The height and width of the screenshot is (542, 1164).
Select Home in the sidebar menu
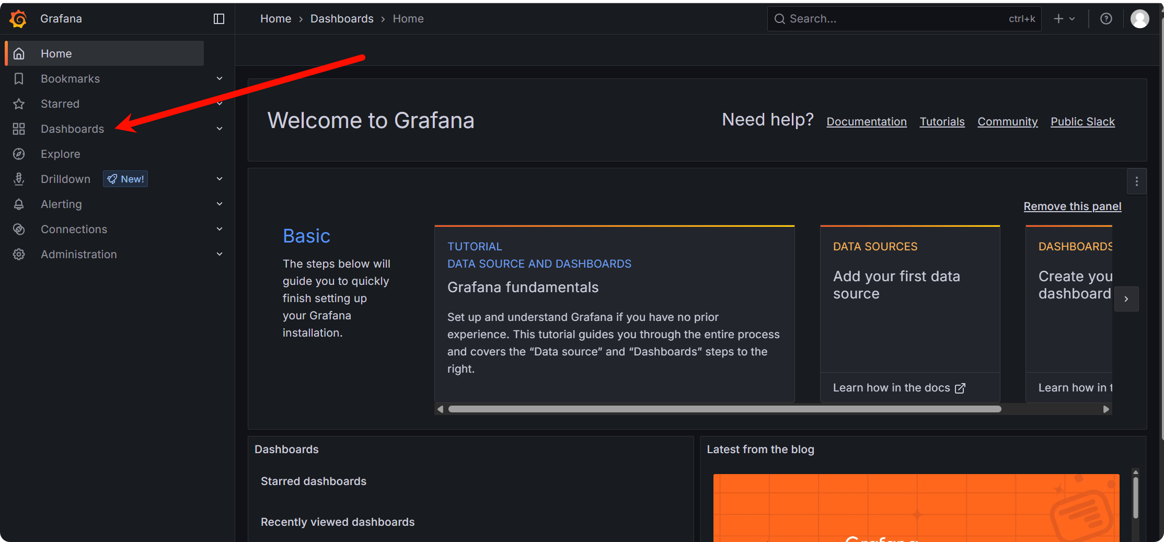(105, 53)
